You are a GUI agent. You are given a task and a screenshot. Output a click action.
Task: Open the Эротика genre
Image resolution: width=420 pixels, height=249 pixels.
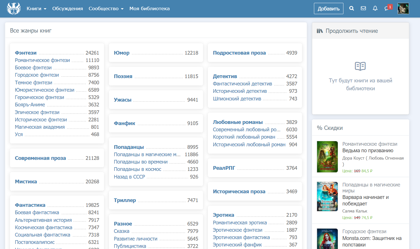tap(223, 215)
